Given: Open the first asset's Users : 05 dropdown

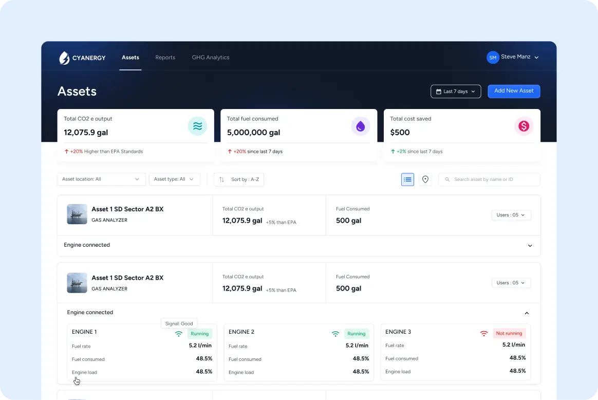Looking at the screenshot, I should tap(511, 215).
